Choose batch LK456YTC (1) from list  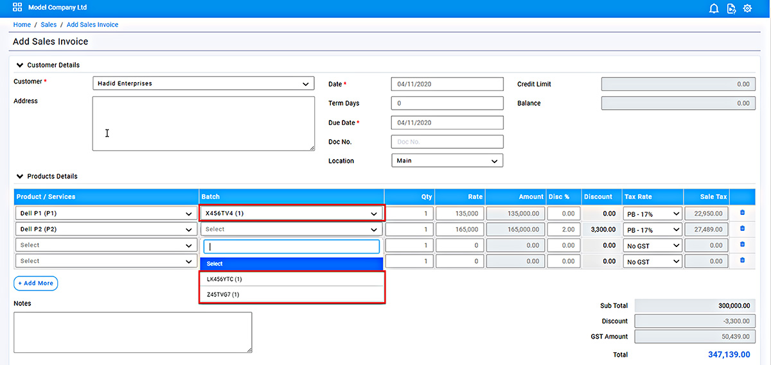(292, 279)
